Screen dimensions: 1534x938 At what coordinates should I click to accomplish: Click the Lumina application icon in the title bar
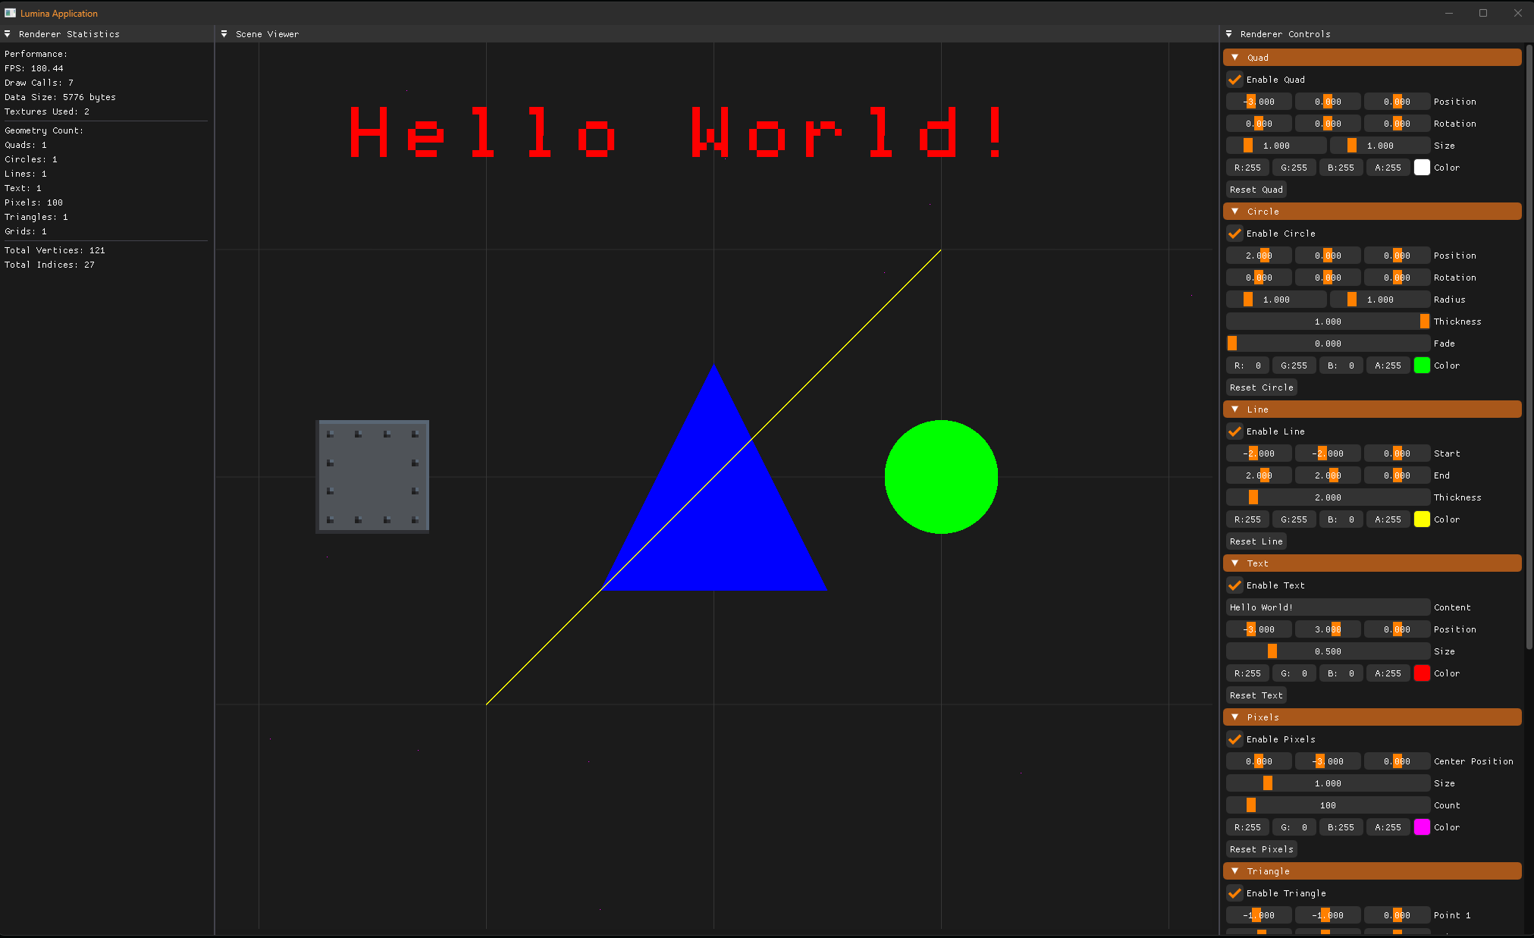10,13
